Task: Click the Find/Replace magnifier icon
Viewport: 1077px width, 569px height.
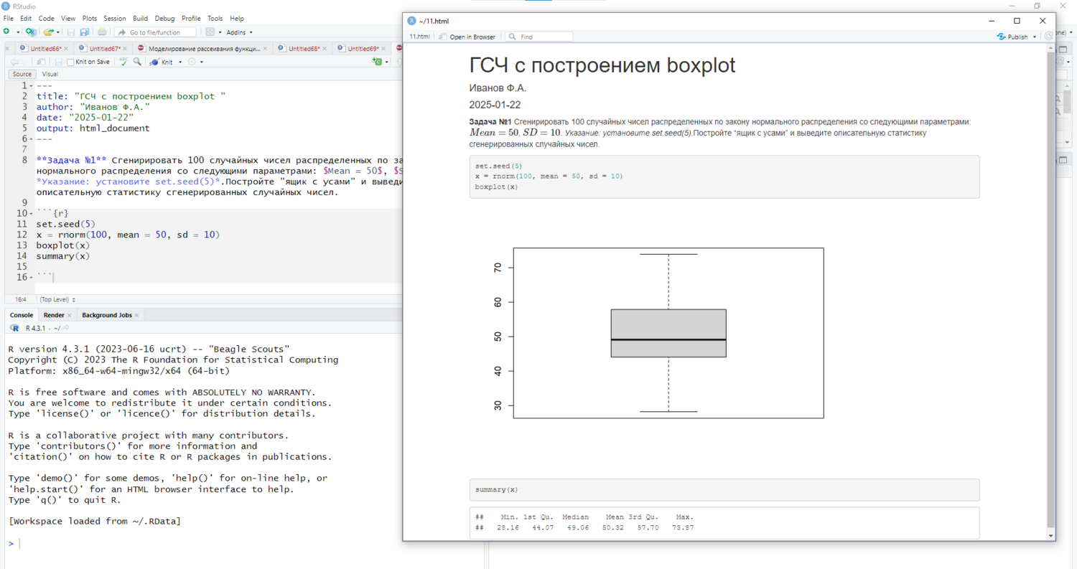Action: [137, 62]
